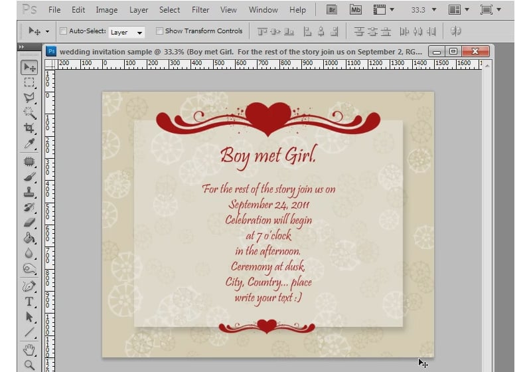
Task: Select the Move tool in toolbox
Action: tap(29, 67)
